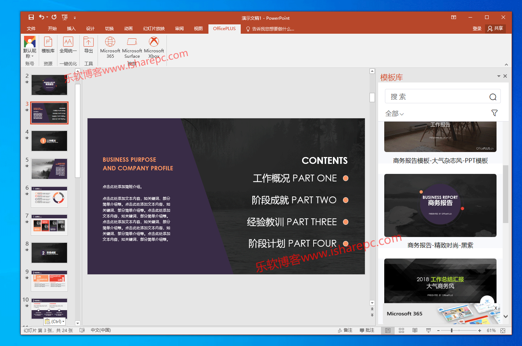The width and height of the screenshot is (522, 346).
Task: Redo the last action in quick access toolbar
Action: (x=54, y=17)
